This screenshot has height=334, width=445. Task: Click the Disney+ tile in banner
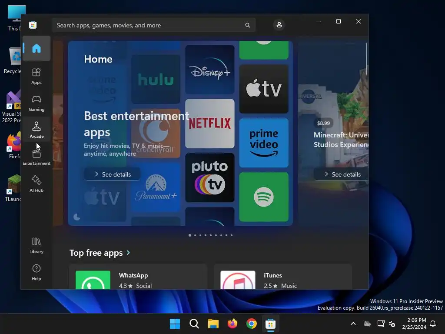[210, 70]
